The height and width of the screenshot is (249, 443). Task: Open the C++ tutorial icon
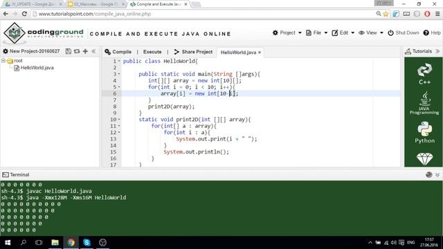[424, 74]
